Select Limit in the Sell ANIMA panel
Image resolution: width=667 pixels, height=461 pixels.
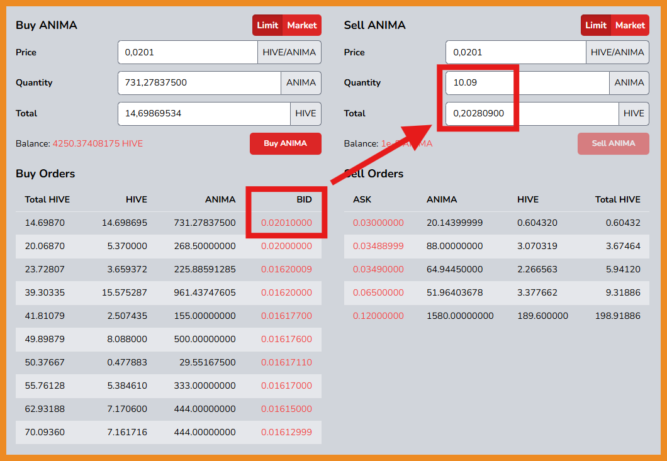point(595,25)
